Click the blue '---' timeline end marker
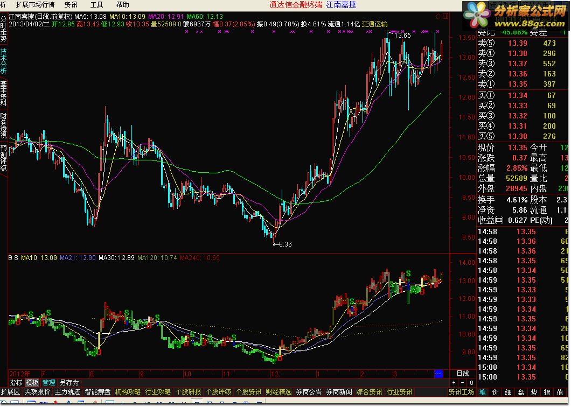Viewport: 571px width, 407px height. [x=438, y=374]
